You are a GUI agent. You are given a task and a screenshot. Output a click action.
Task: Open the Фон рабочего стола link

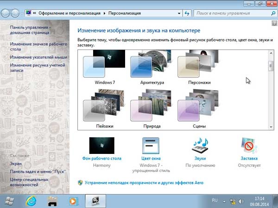[x=102, y=159]
